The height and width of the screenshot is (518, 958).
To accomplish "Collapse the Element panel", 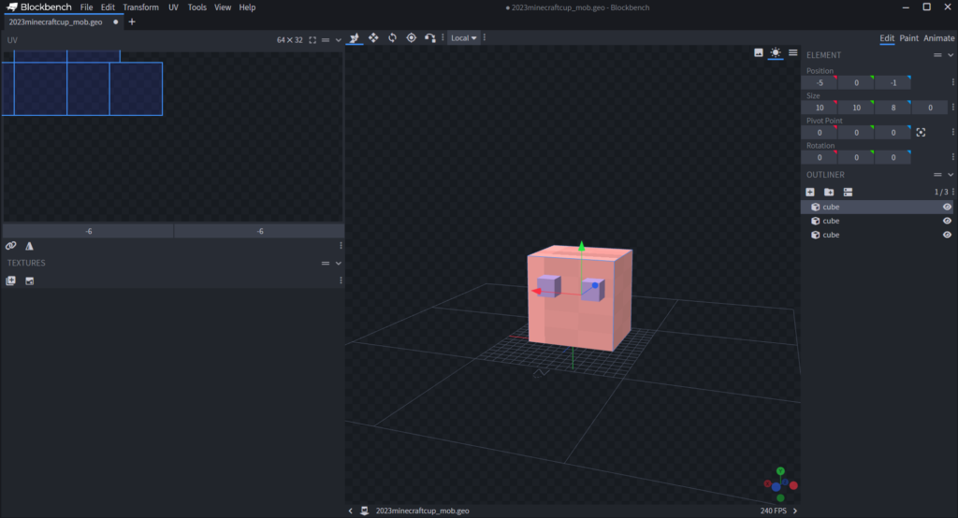I will (x=951, y=55).
